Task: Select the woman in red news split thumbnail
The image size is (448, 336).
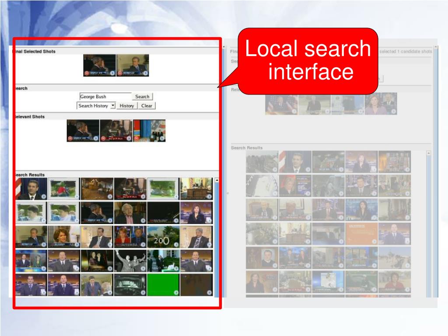Action: click(x=130, y=237)
